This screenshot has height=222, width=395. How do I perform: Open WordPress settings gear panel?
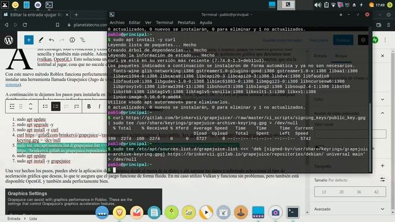[x=363, y=40]
